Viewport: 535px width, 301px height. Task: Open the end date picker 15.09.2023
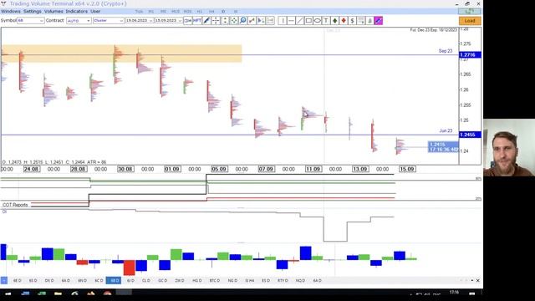(x=168, y=20)
